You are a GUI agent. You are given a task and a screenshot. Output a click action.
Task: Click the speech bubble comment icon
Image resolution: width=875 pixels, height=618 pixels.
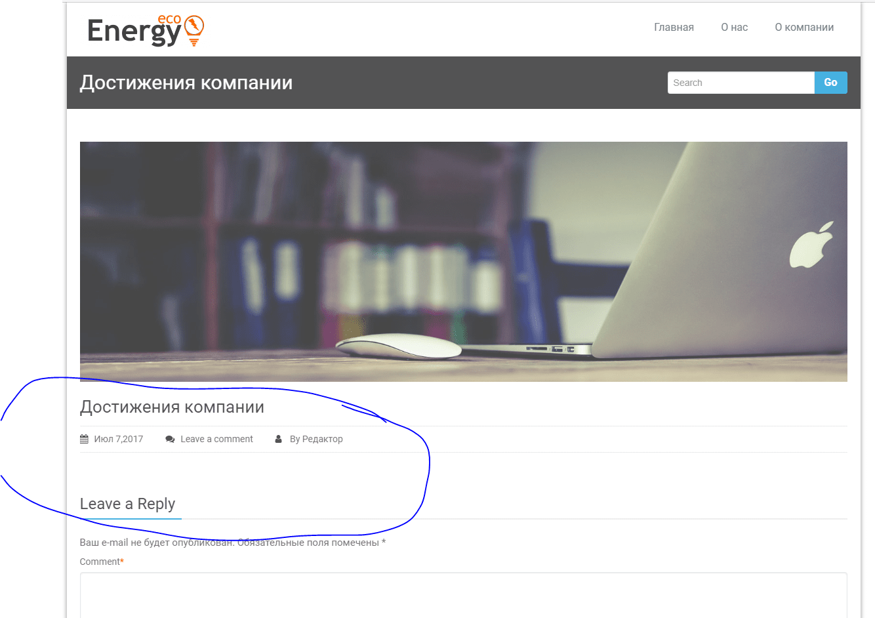point(170,439)
